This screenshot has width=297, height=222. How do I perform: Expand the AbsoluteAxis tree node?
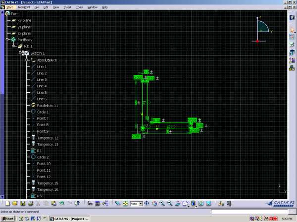[x=27, y=60]
